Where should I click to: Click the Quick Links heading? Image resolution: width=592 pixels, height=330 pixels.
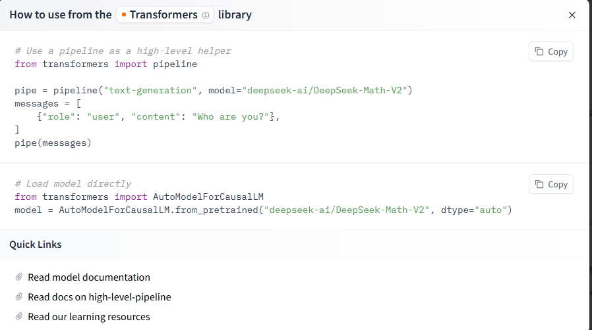[x=36, y=245]
